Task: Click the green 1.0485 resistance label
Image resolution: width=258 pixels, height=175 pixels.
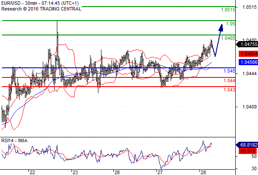Action: [x=228, y=38]
